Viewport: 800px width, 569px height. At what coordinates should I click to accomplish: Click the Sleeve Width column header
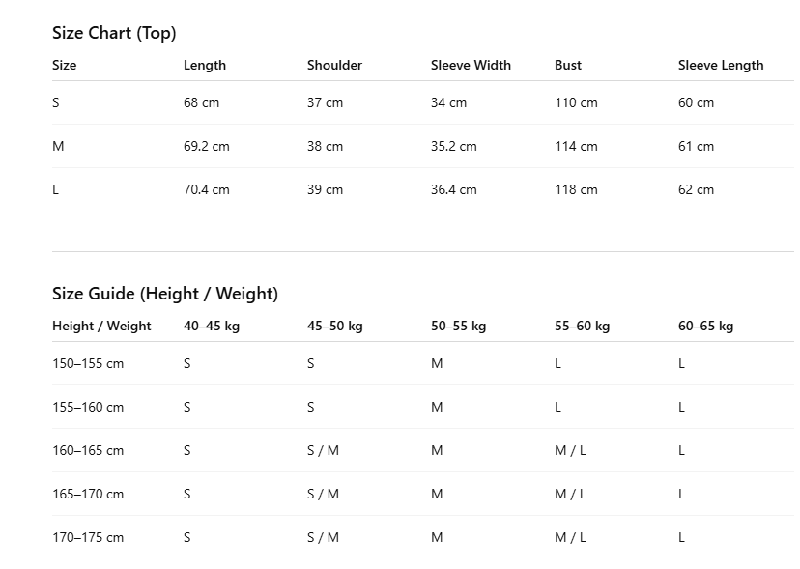coord(471,66)
